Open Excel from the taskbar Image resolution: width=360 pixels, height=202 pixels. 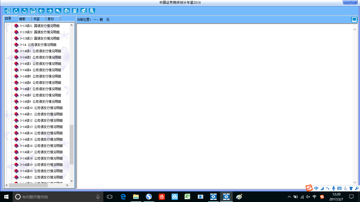click(x=187, y=196)
